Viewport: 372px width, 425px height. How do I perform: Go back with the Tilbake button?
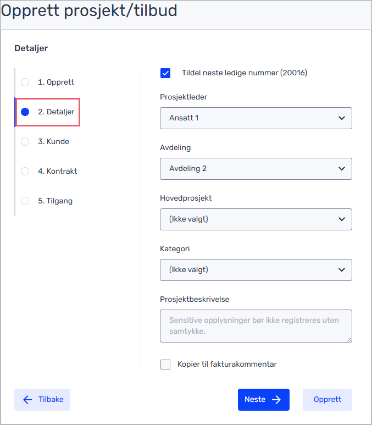[42, 400]
